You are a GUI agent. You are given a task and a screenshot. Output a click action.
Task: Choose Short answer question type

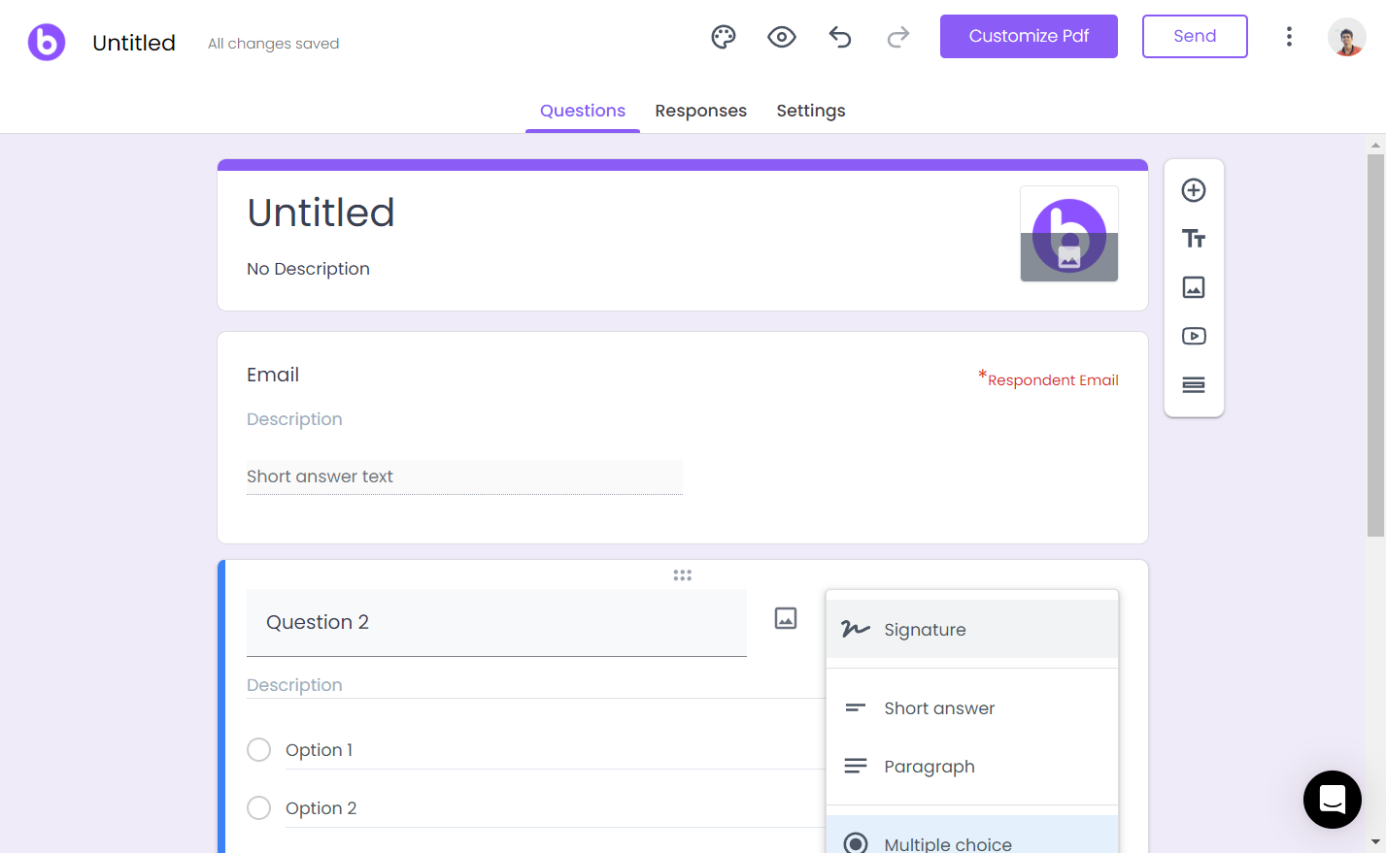coord(972,708)
